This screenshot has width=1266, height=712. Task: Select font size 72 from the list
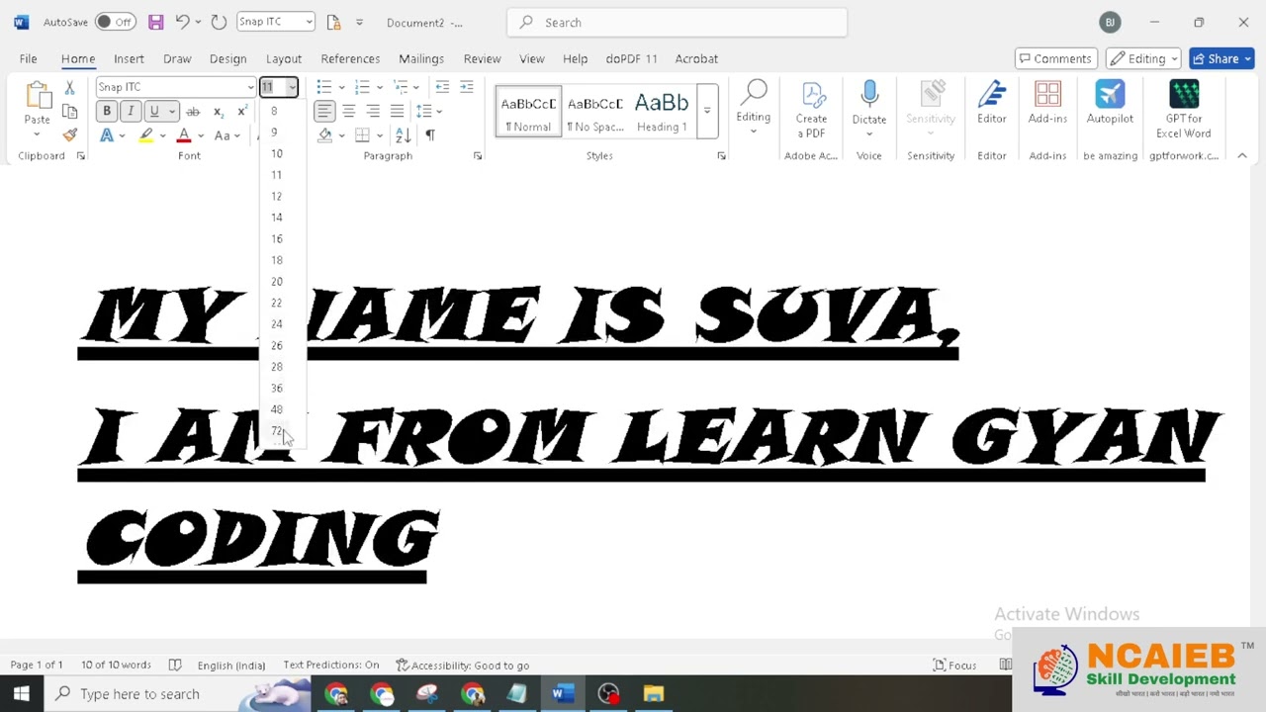tap(277, 431)
